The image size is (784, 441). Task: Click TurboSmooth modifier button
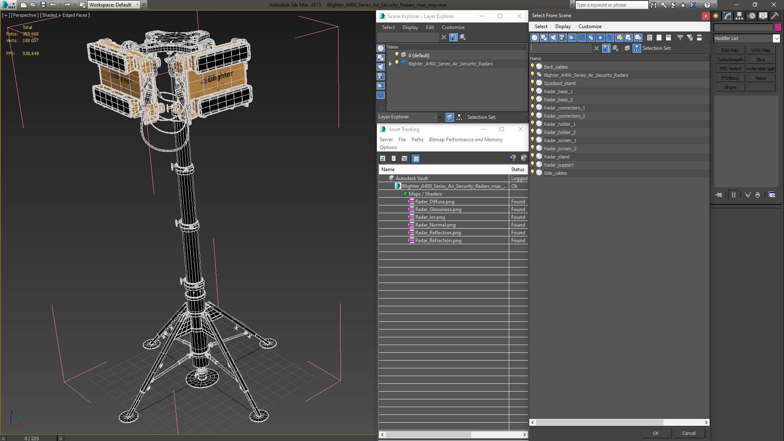(730, 60)
